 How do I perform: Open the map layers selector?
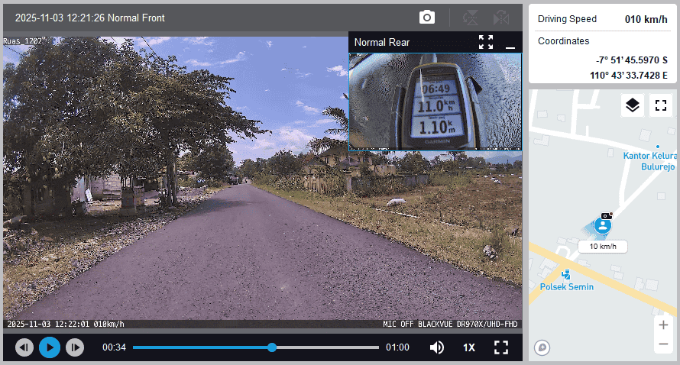[x=632, y=105]
